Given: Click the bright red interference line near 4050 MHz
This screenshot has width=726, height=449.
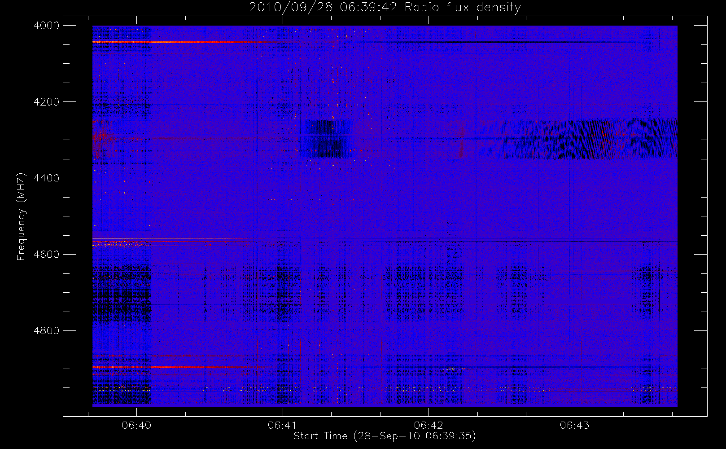Looking at the screenshot, I should click(x=179, y=42).
